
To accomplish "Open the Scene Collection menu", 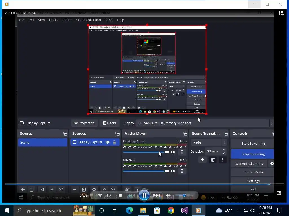I will click(88, 20).
